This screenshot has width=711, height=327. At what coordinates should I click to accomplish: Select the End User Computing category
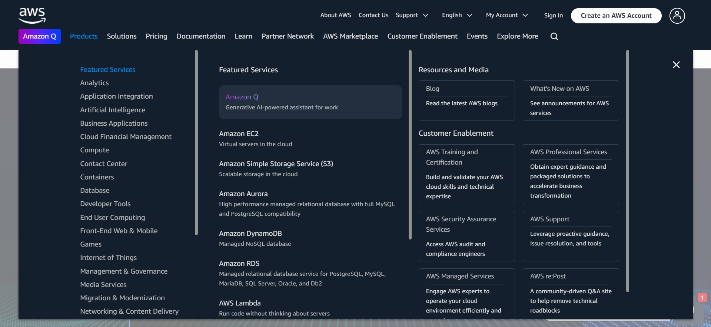tap(113, 218)
